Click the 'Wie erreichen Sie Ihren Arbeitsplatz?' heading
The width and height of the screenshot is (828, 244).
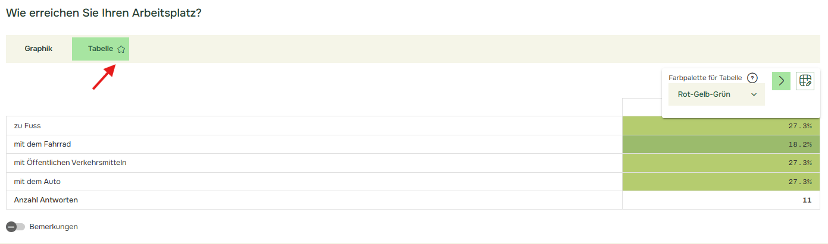click(104, 12)
